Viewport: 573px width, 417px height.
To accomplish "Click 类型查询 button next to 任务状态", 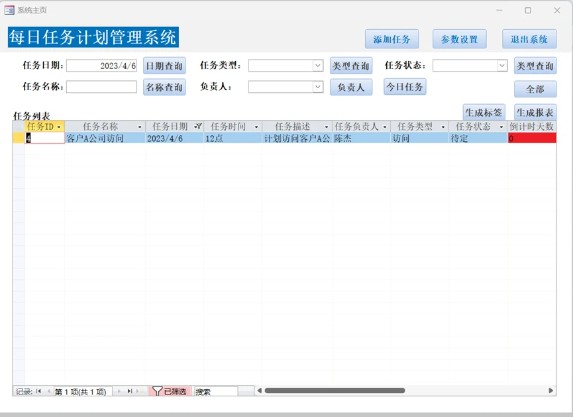I will (535, 66).
